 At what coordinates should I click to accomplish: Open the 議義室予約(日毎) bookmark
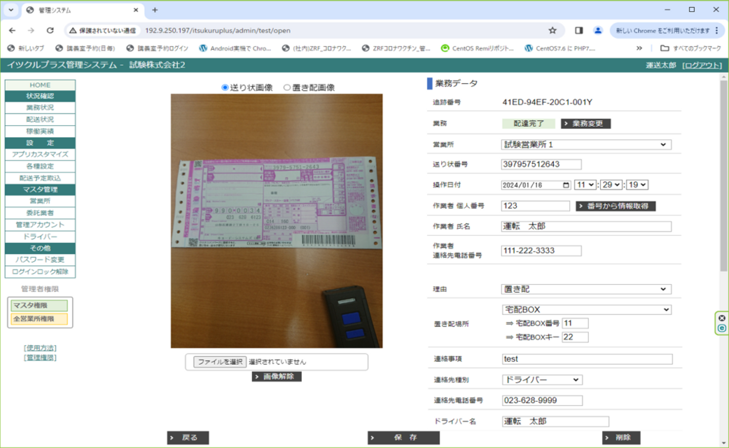tap(85, 48)
